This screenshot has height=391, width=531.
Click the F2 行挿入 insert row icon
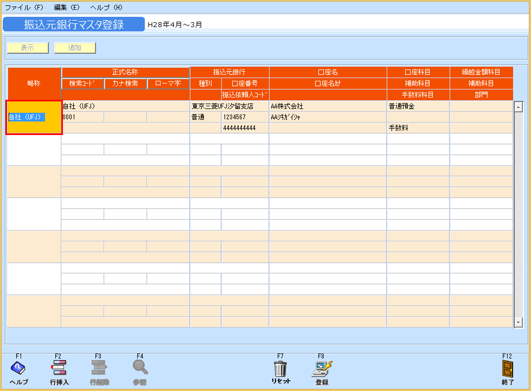coord(59,368)
